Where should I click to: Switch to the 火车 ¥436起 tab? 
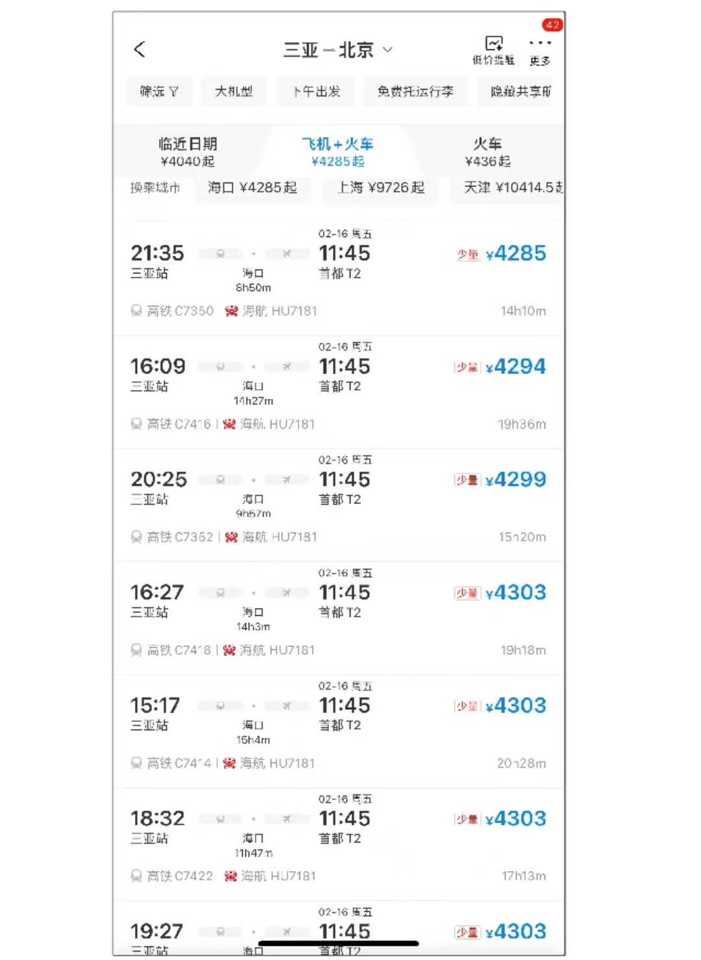tap(487, 151)
